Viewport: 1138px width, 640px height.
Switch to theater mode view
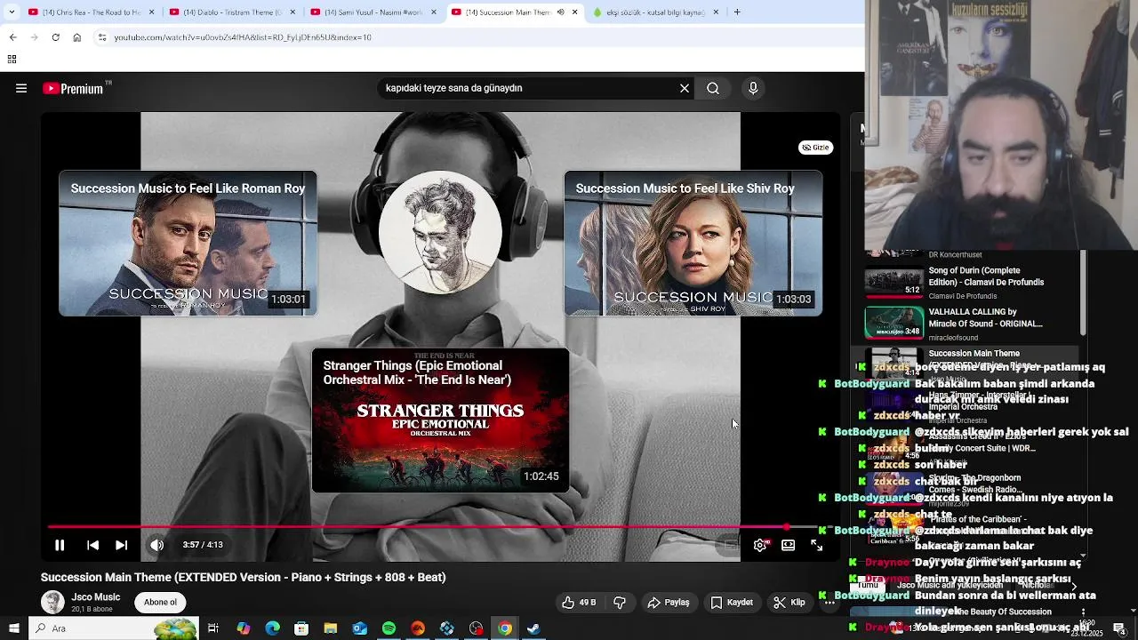788,545
